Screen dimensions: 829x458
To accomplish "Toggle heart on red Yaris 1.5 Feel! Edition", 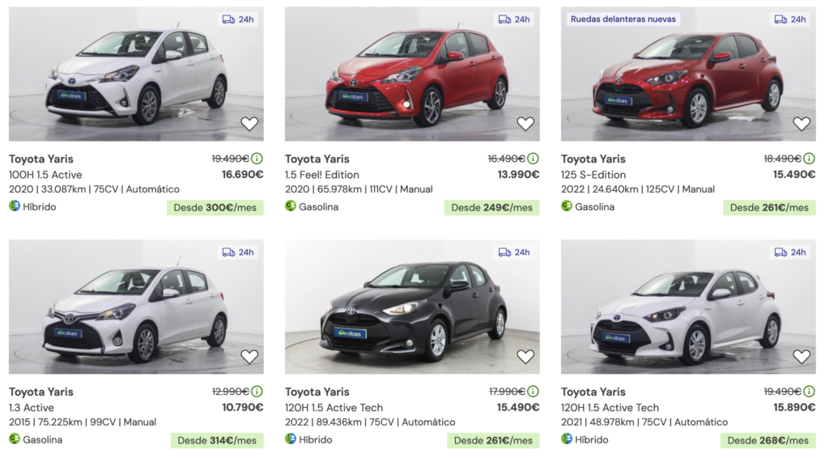I will click(x=525, y=124).
